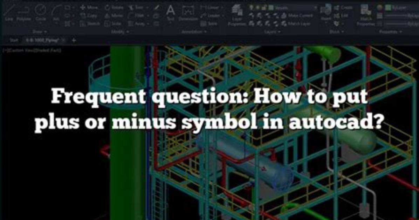Expand the Modify panel dropdown
The width and height of the screenshot is (419, 220).
pos(120,32)
